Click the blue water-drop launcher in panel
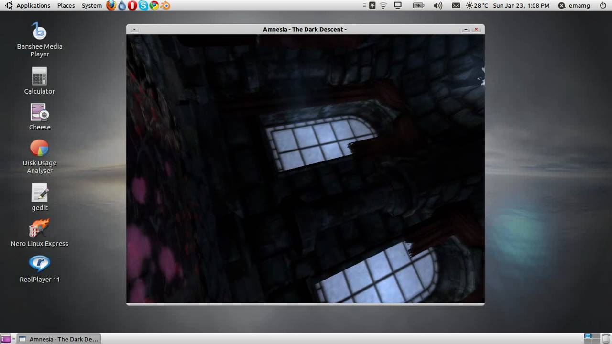612x344 pixels. pos(122,5)
